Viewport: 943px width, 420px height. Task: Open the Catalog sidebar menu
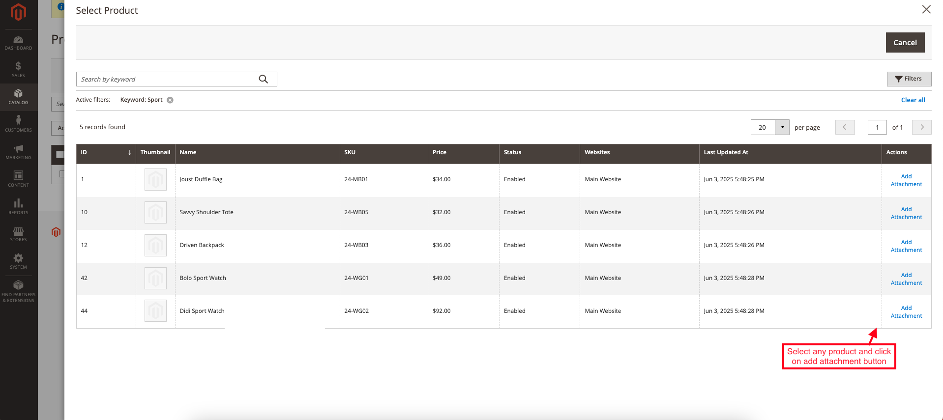coord(18,97)
